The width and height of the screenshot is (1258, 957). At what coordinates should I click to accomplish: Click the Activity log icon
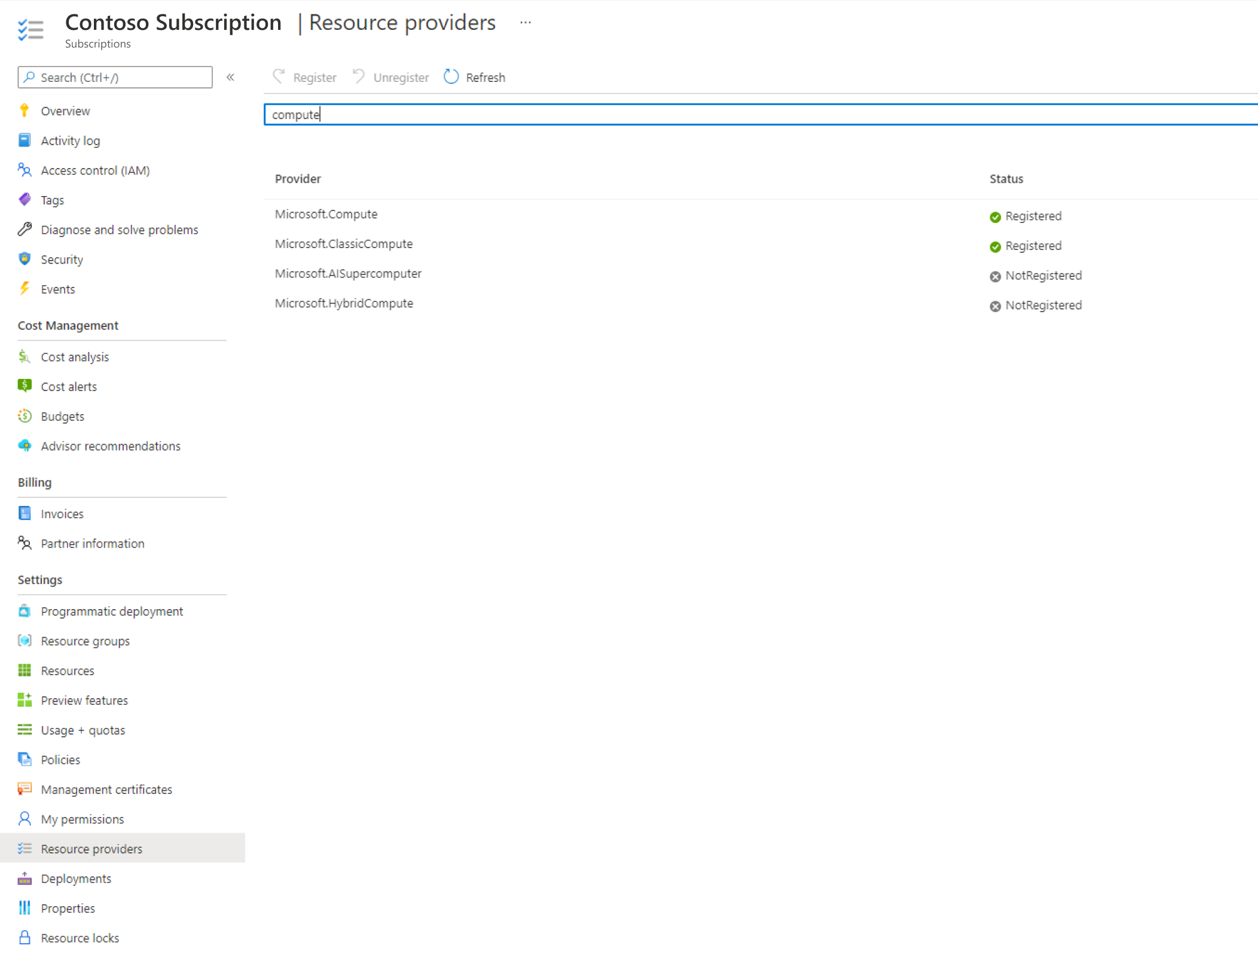coord(25,140)
